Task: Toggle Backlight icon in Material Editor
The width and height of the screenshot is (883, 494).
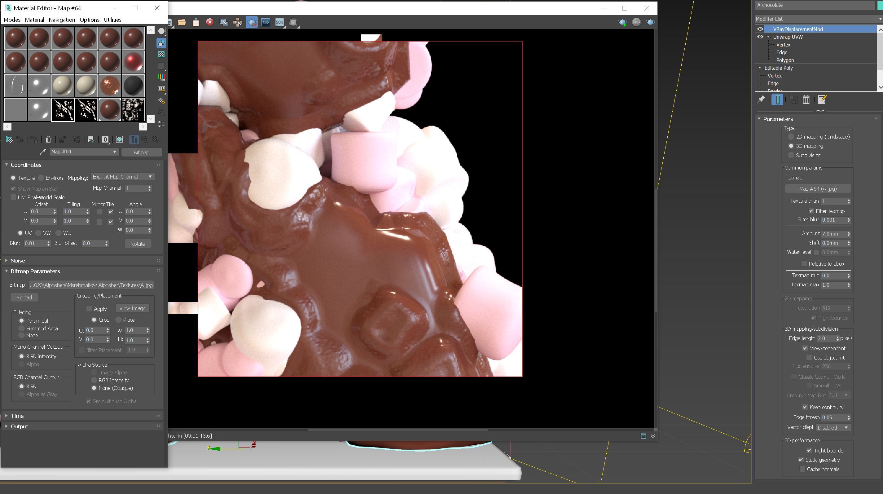Action: (x=161, y=43)
